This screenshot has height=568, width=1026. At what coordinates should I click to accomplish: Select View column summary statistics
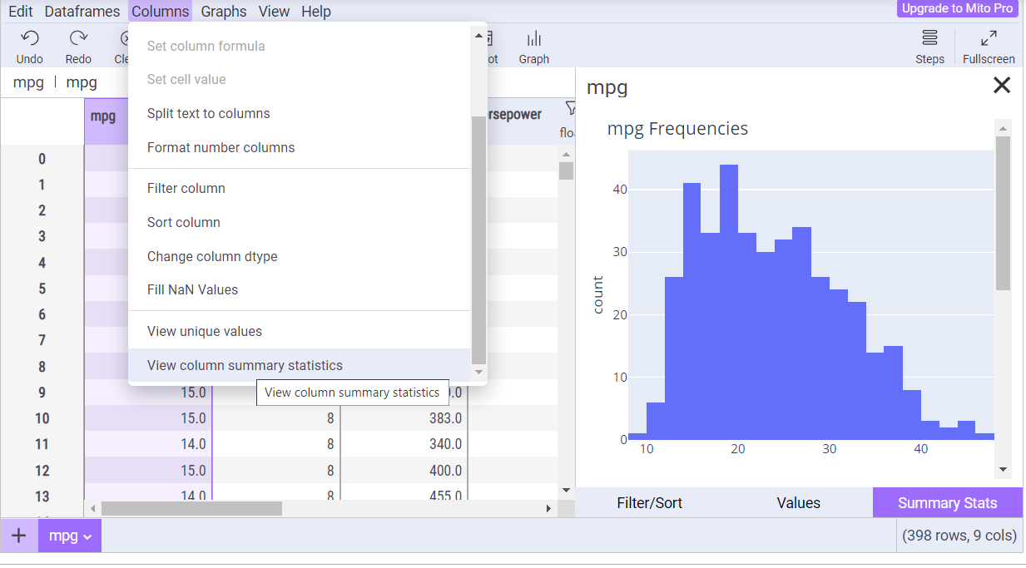pos(245,365)
